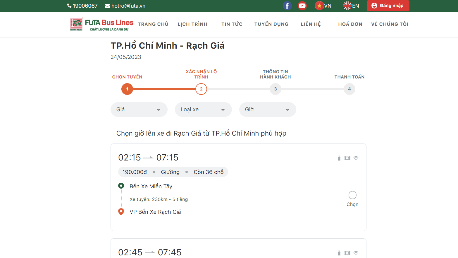Click step 2 circle Xác nhận lộ trình

pyautogui.click(x=201, y=89)
